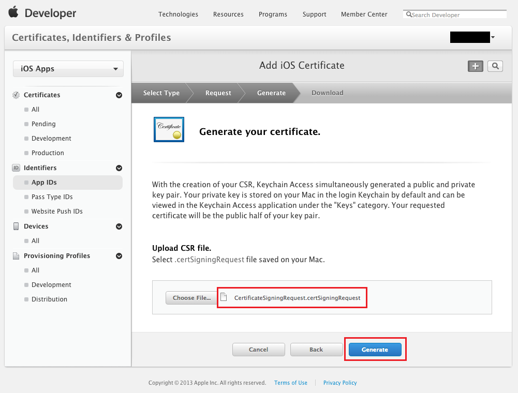Click the copyright 2013 Apple Inc. text

[x=207, y=383]
